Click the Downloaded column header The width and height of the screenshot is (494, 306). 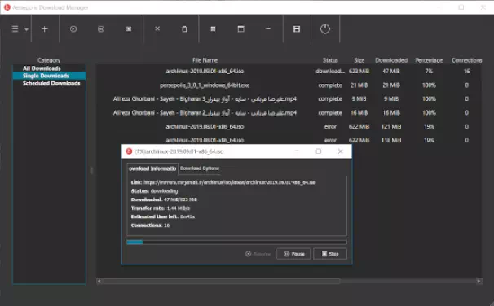[x=391, y=60]
